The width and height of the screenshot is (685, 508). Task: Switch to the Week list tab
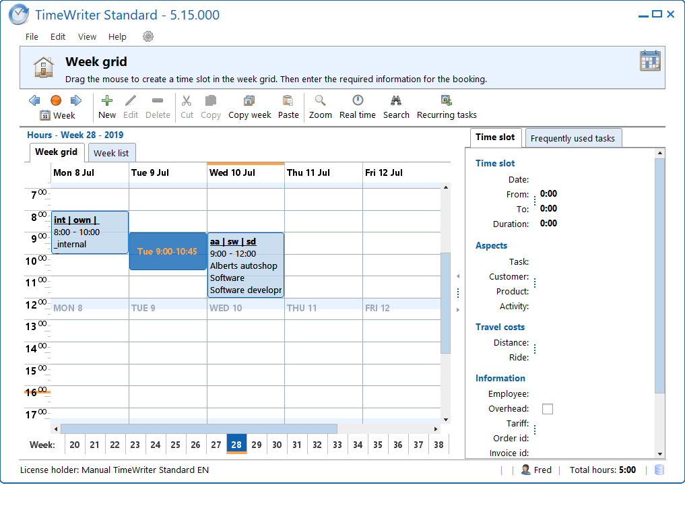click(x=111, y=153)
